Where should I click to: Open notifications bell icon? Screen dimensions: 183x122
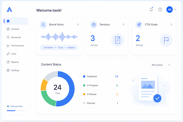click(x=151, y=9)
